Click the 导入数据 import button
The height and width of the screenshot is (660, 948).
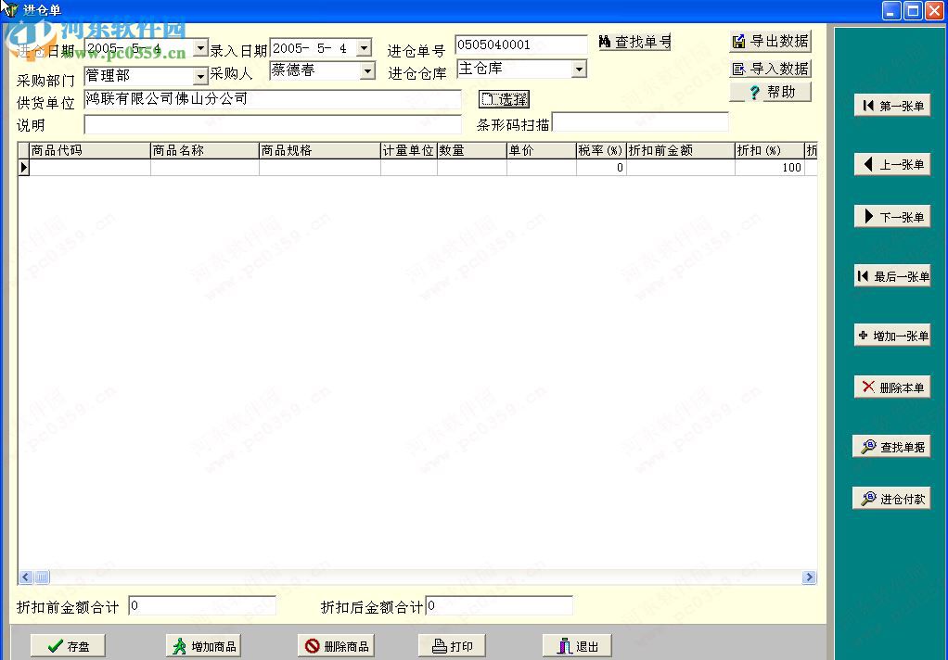tap(770, 69)
